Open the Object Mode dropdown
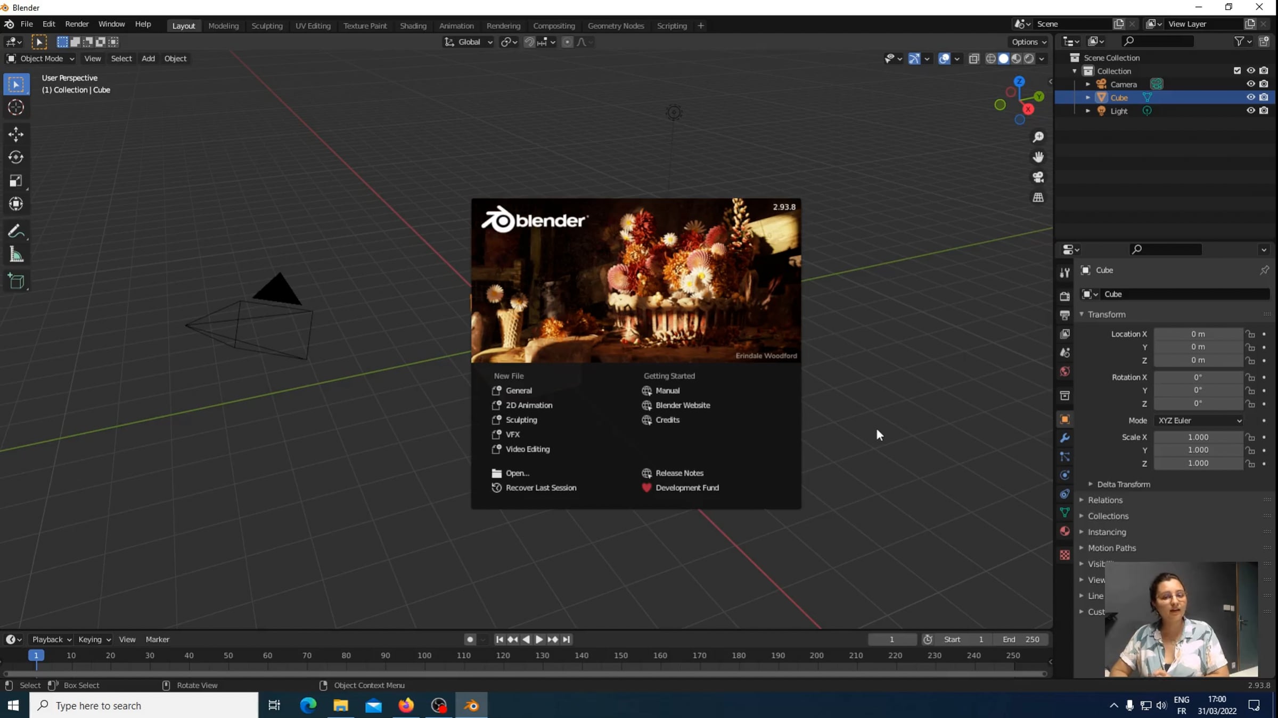1278x718 pixels. 40,59
